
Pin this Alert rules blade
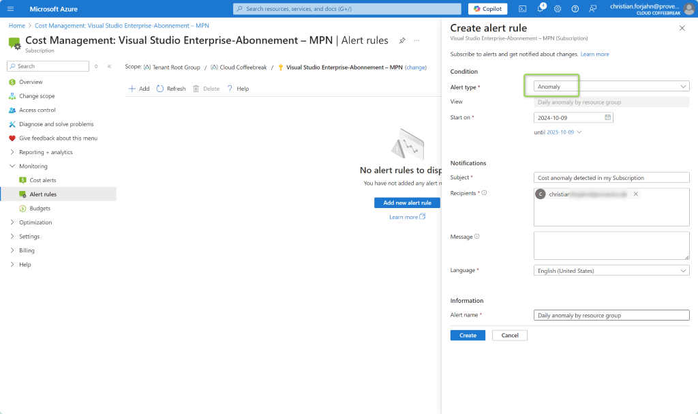pyautogui.click(x=402, y=40)
